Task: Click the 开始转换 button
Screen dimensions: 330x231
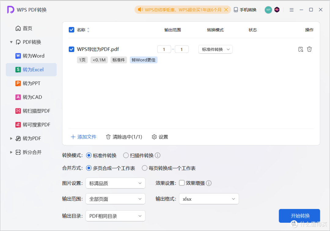Action: [299, 216]
